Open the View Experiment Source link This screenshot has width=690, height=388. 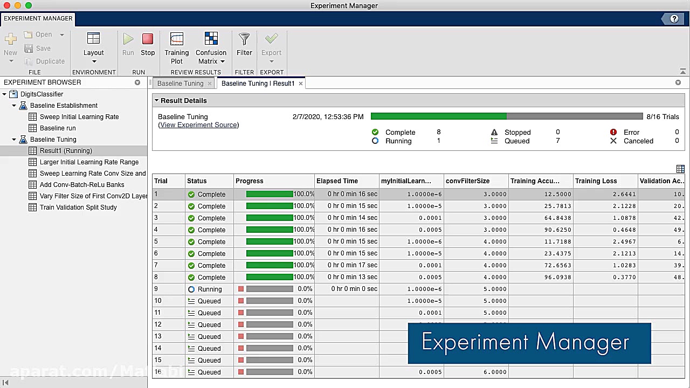click(x=198, y=125)
